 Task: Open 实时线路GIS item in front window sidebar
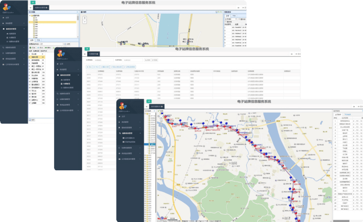[x=128, y=138]
